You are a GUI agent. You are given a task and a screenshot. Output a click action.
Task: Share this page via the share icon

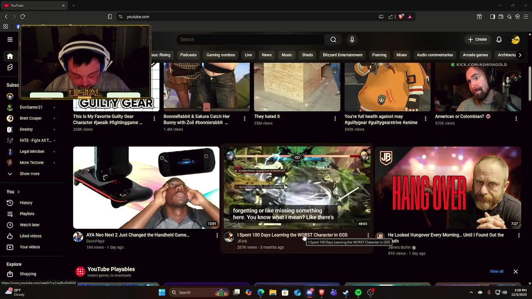coord(391,17)
